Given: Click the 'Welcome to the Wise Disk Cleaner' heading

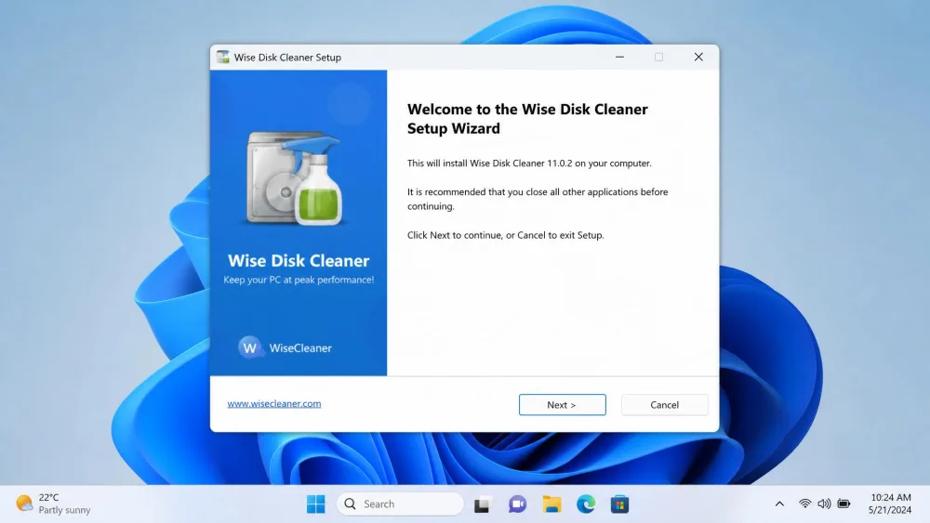Looking at the screenshot, I should [527, 119].
